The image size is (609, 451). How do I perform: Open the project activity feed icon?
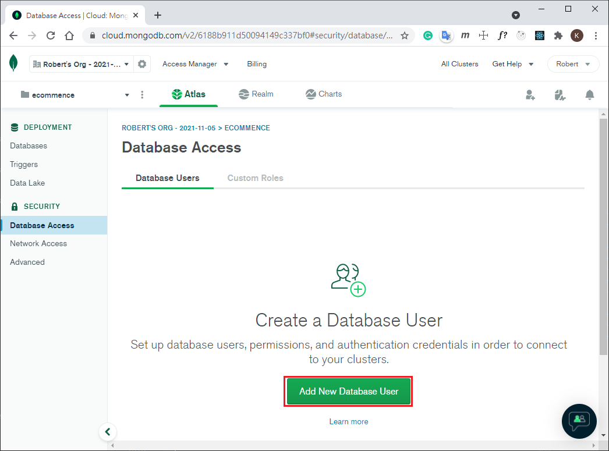[560, 95]
